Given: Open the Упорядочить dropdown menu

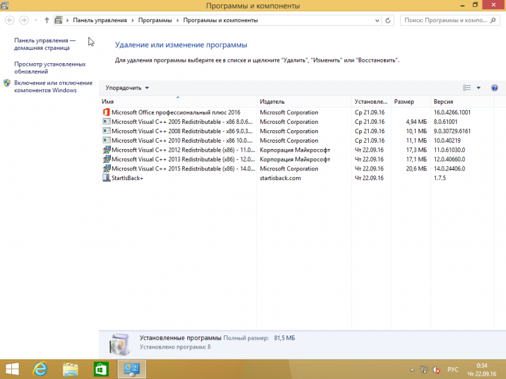Looking at the screenshot, I should [127, 88].
